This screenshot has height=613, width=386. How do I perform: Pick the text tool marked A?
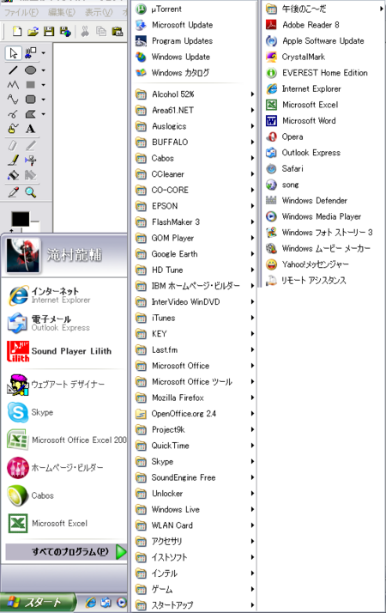31,129
